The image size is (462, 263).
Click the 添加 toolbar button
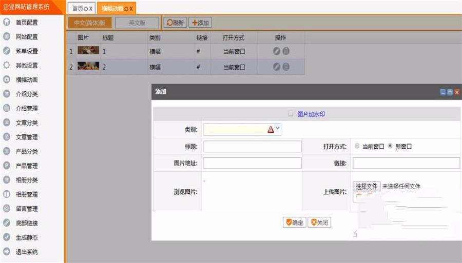(x=200, y=23)
